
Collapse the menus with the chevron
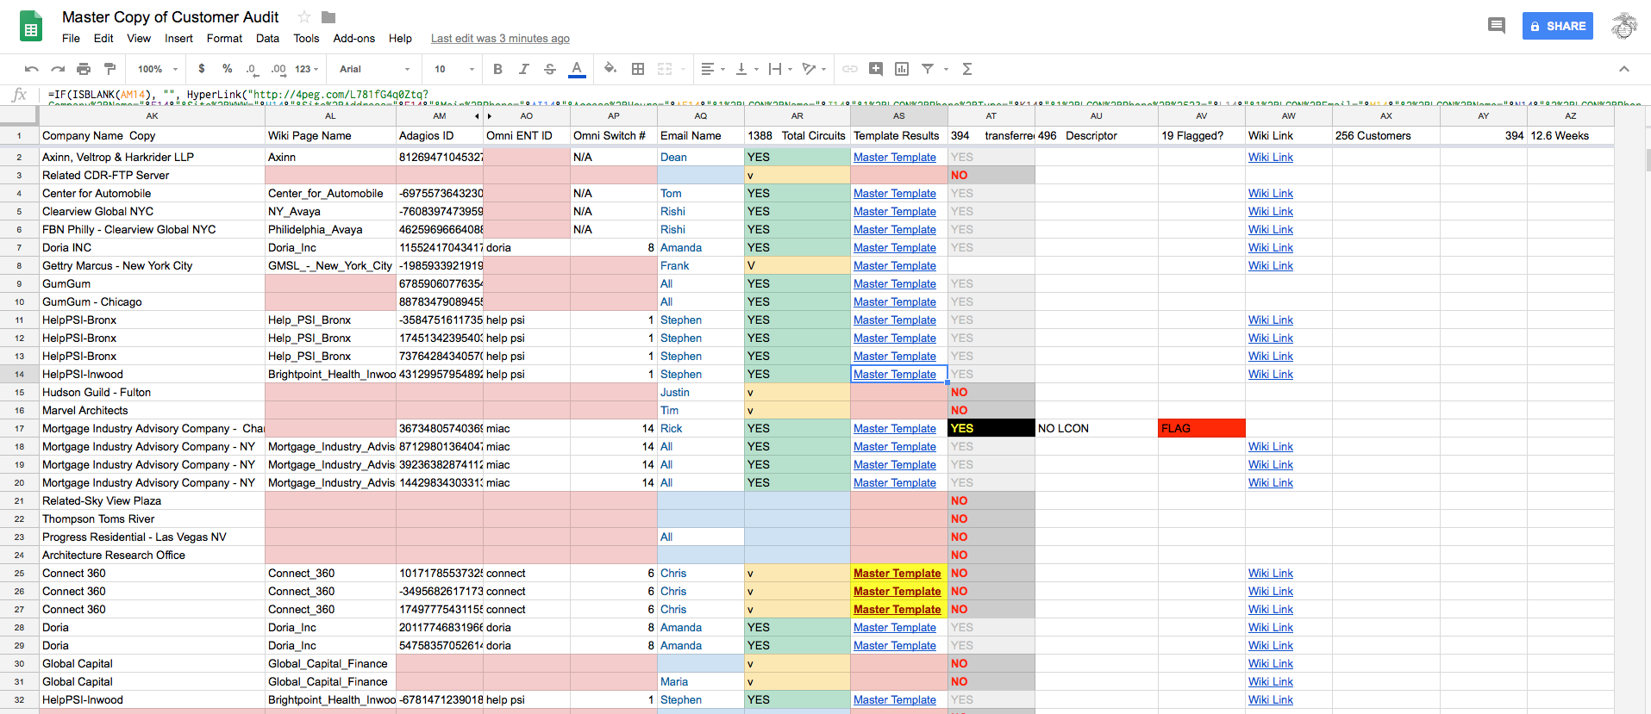[1624, 69]
